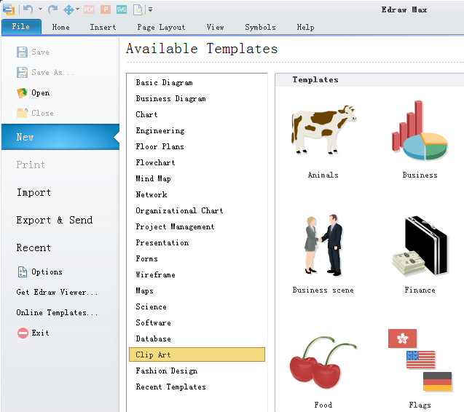This screenshot has width=464, height=412.
Task: Open the Undo history dropdown arrow
Action: [x=40, y=9]
